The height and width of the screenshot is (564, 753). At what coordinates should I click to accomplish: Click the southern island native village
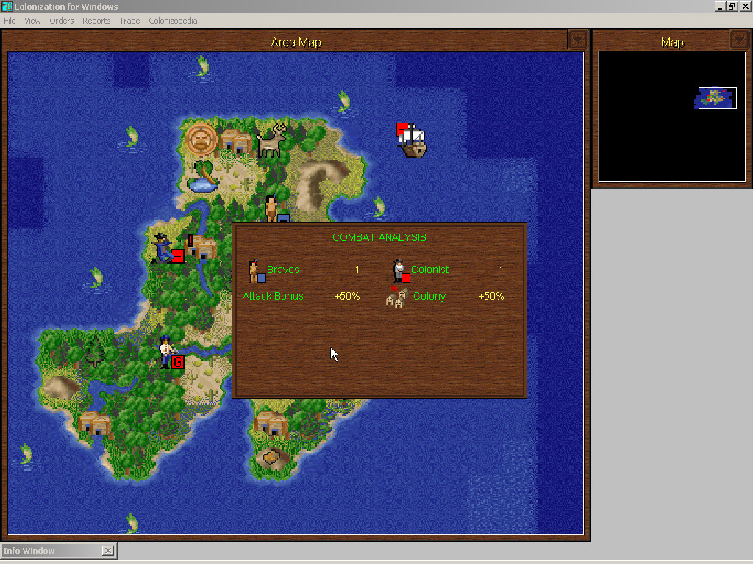click(x=271, y=424)
